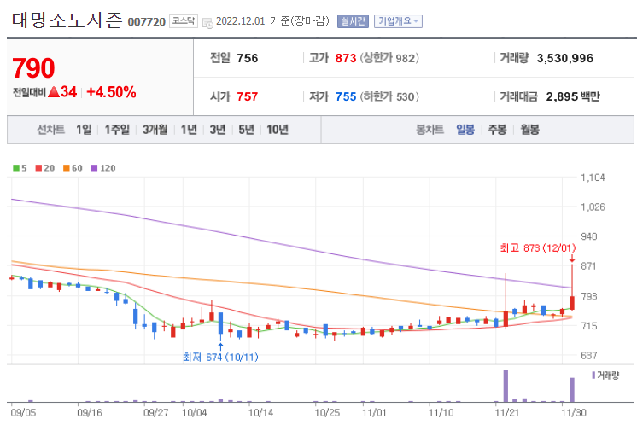Show the 5년 line chart
637x425 pixels.
click(x=246, y=130)
